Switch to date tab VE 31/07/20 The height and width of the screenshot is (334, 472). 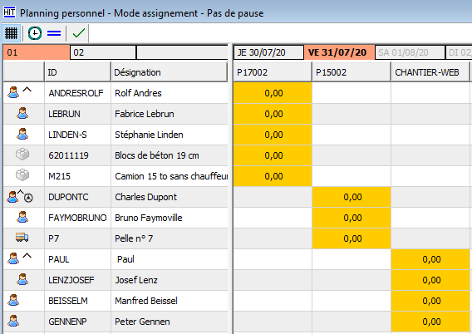click(340, 52)
